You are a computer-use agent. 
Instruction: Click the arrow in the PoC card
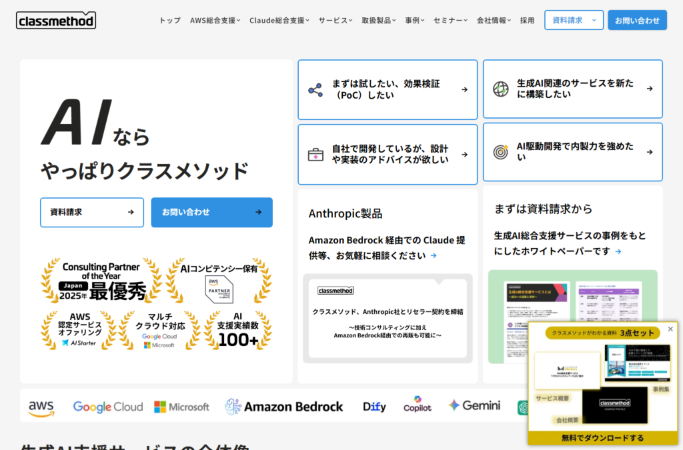tap(464, 89)
